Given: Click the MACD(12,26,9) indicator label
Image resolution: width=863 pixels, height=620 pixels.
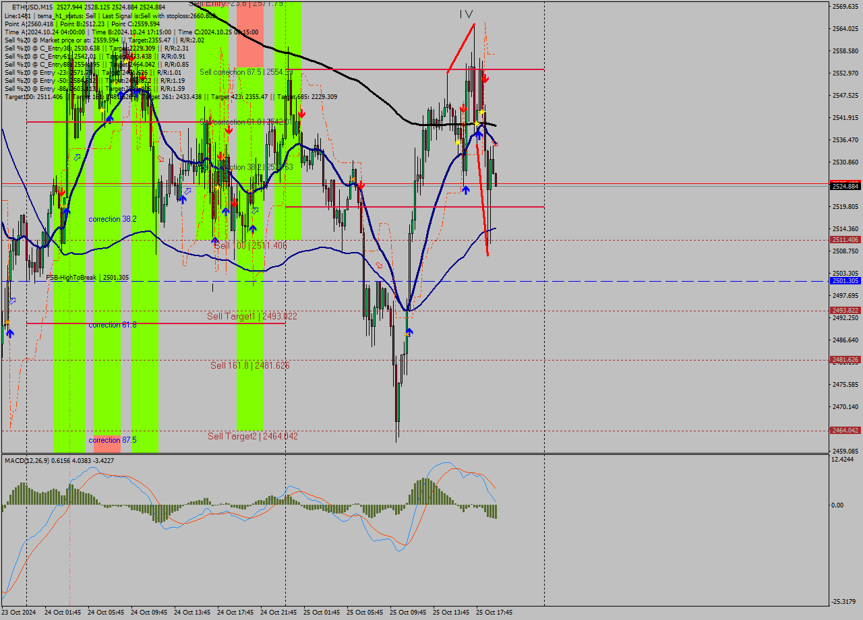Looking at the screenshot, I should click(x=59, y=460).
